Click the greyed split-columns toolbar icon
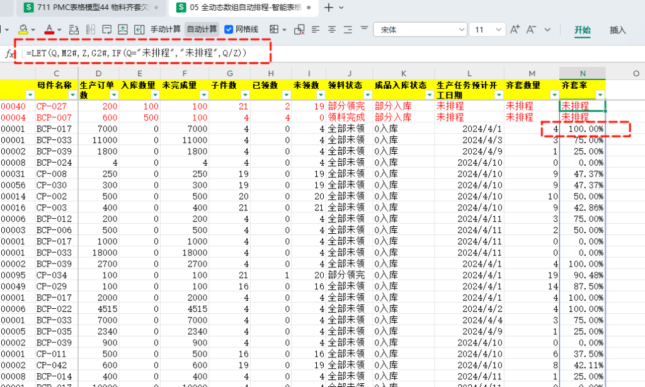Viewport: 645px width, 387px height. pos(91,29)
